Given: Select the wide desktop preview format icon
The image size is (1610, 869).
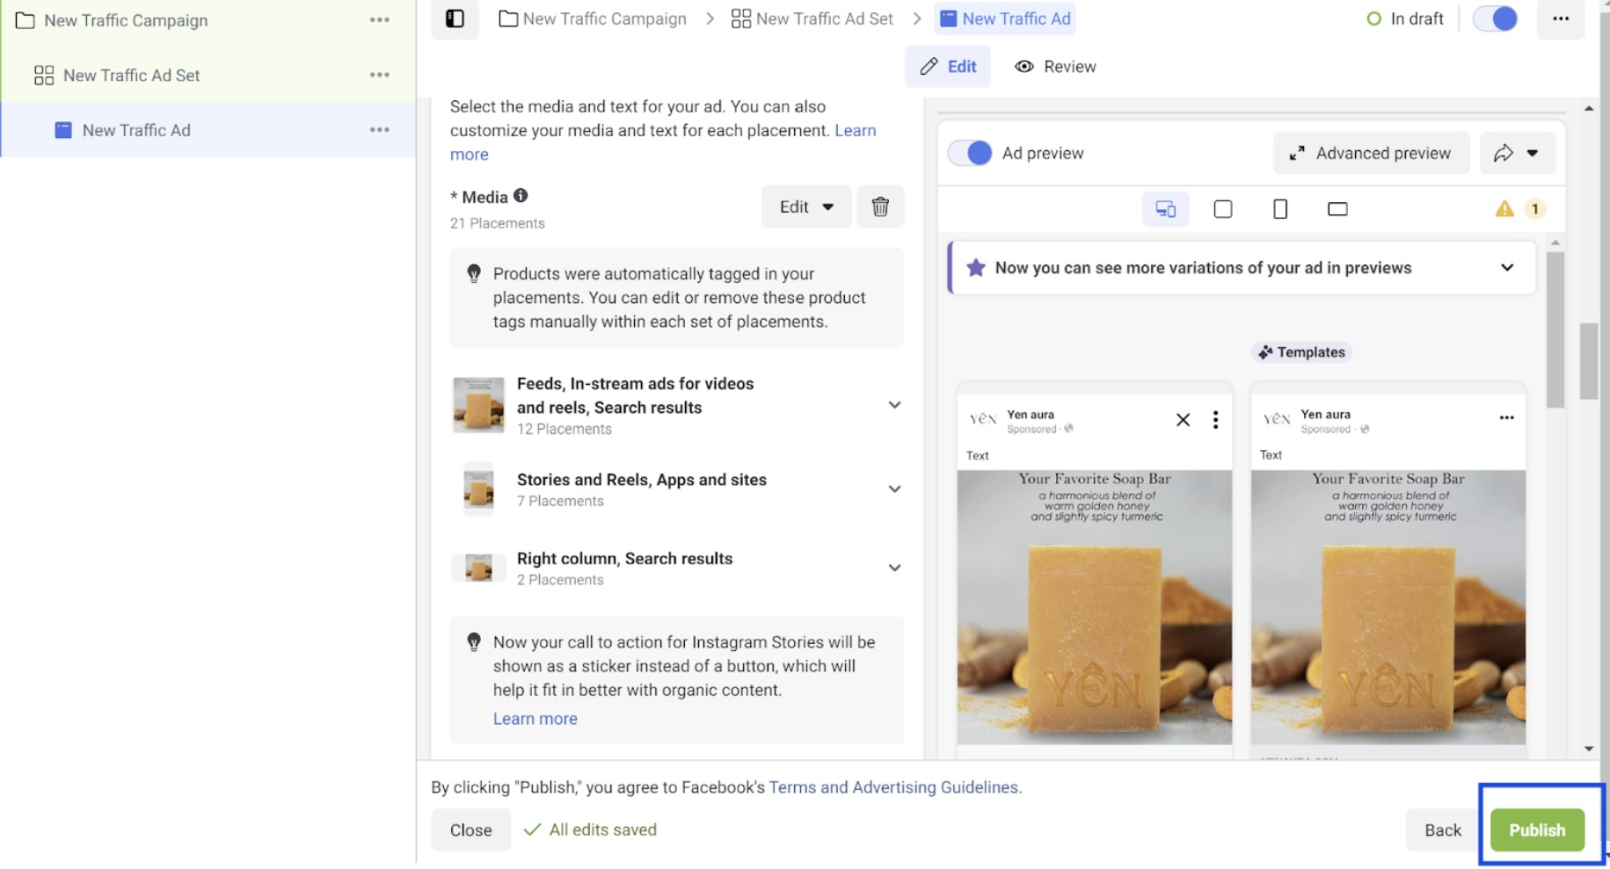Looking at the screenshot, I should (1337, 209).
